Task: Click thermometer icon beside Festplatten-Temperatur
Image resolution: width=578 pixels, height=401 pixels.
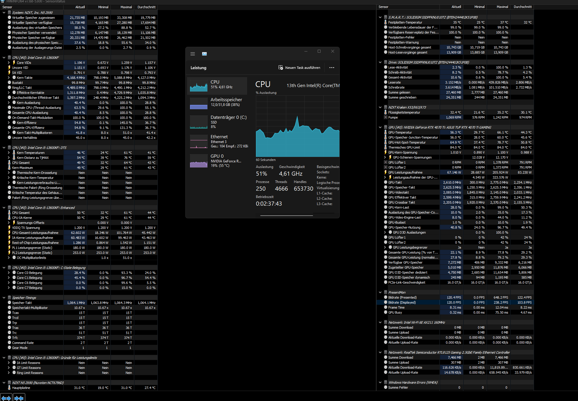Action: (386, 22)
